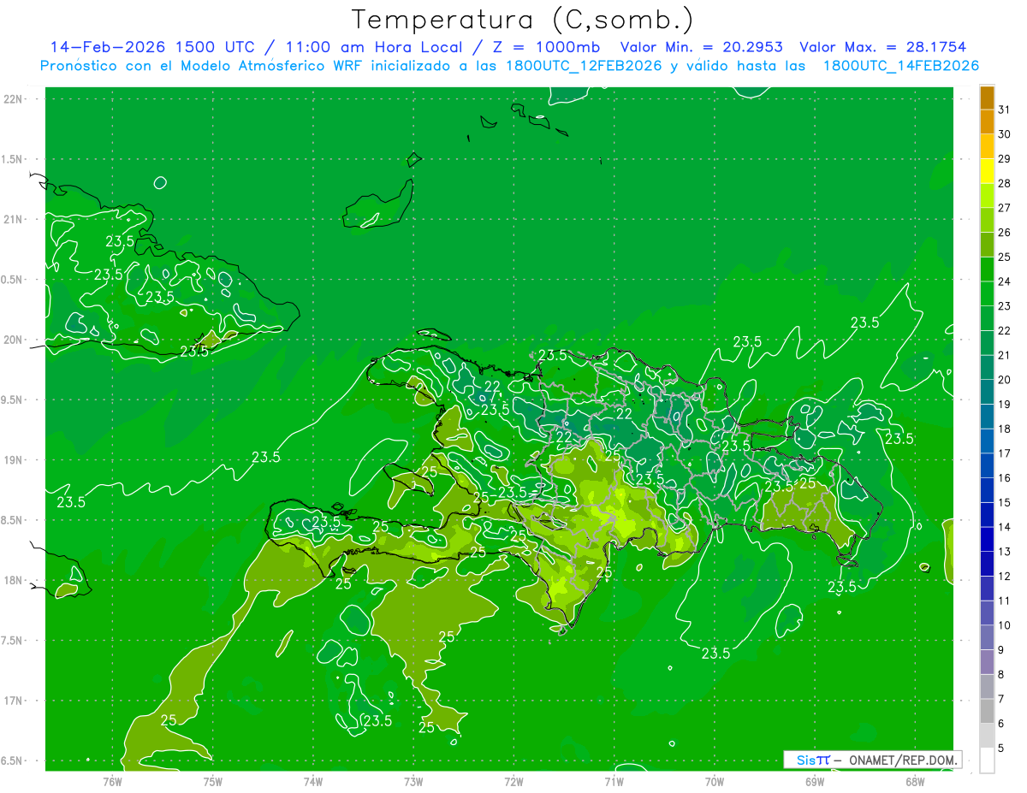
Task: Click the "75W" longitude axis label
Action: click(213, 782)
